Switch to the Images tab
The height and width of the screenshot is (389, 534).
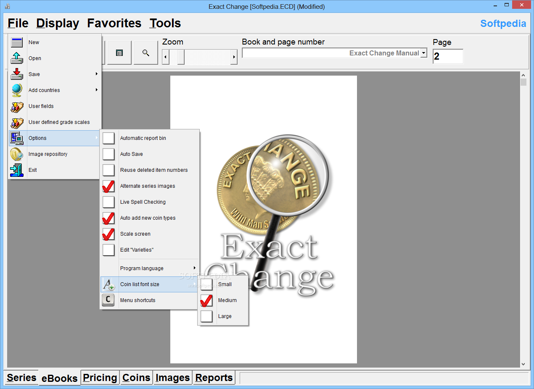173,378
